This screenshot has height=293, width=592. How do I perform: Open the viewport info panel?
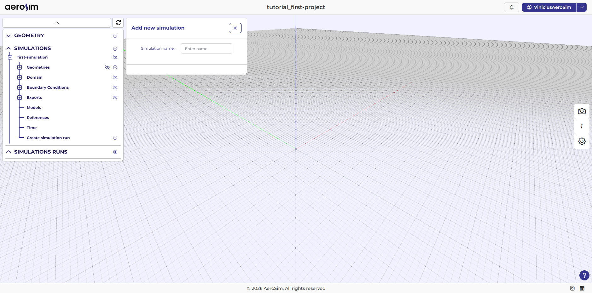pyautogui.click(x=582, y=127)
